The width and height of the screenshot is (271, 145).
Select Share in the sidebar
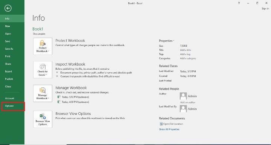click(12, 64)
